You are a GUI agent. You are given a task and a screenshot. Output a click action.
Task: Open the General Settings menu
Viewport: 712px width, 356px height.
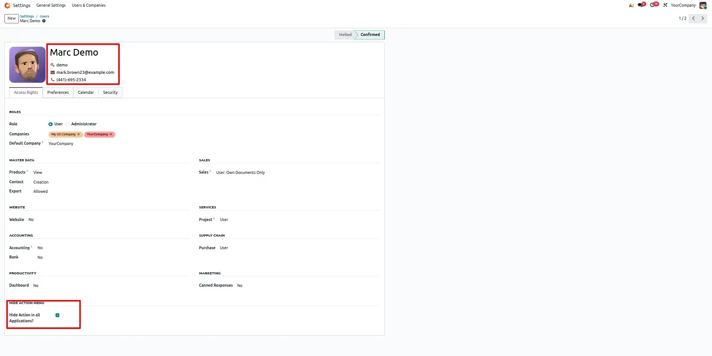point(51,5)
